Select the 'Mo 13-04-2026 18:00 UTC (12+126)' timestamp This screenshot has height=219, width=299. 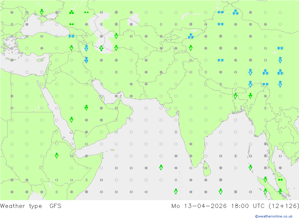coord(235,206)
